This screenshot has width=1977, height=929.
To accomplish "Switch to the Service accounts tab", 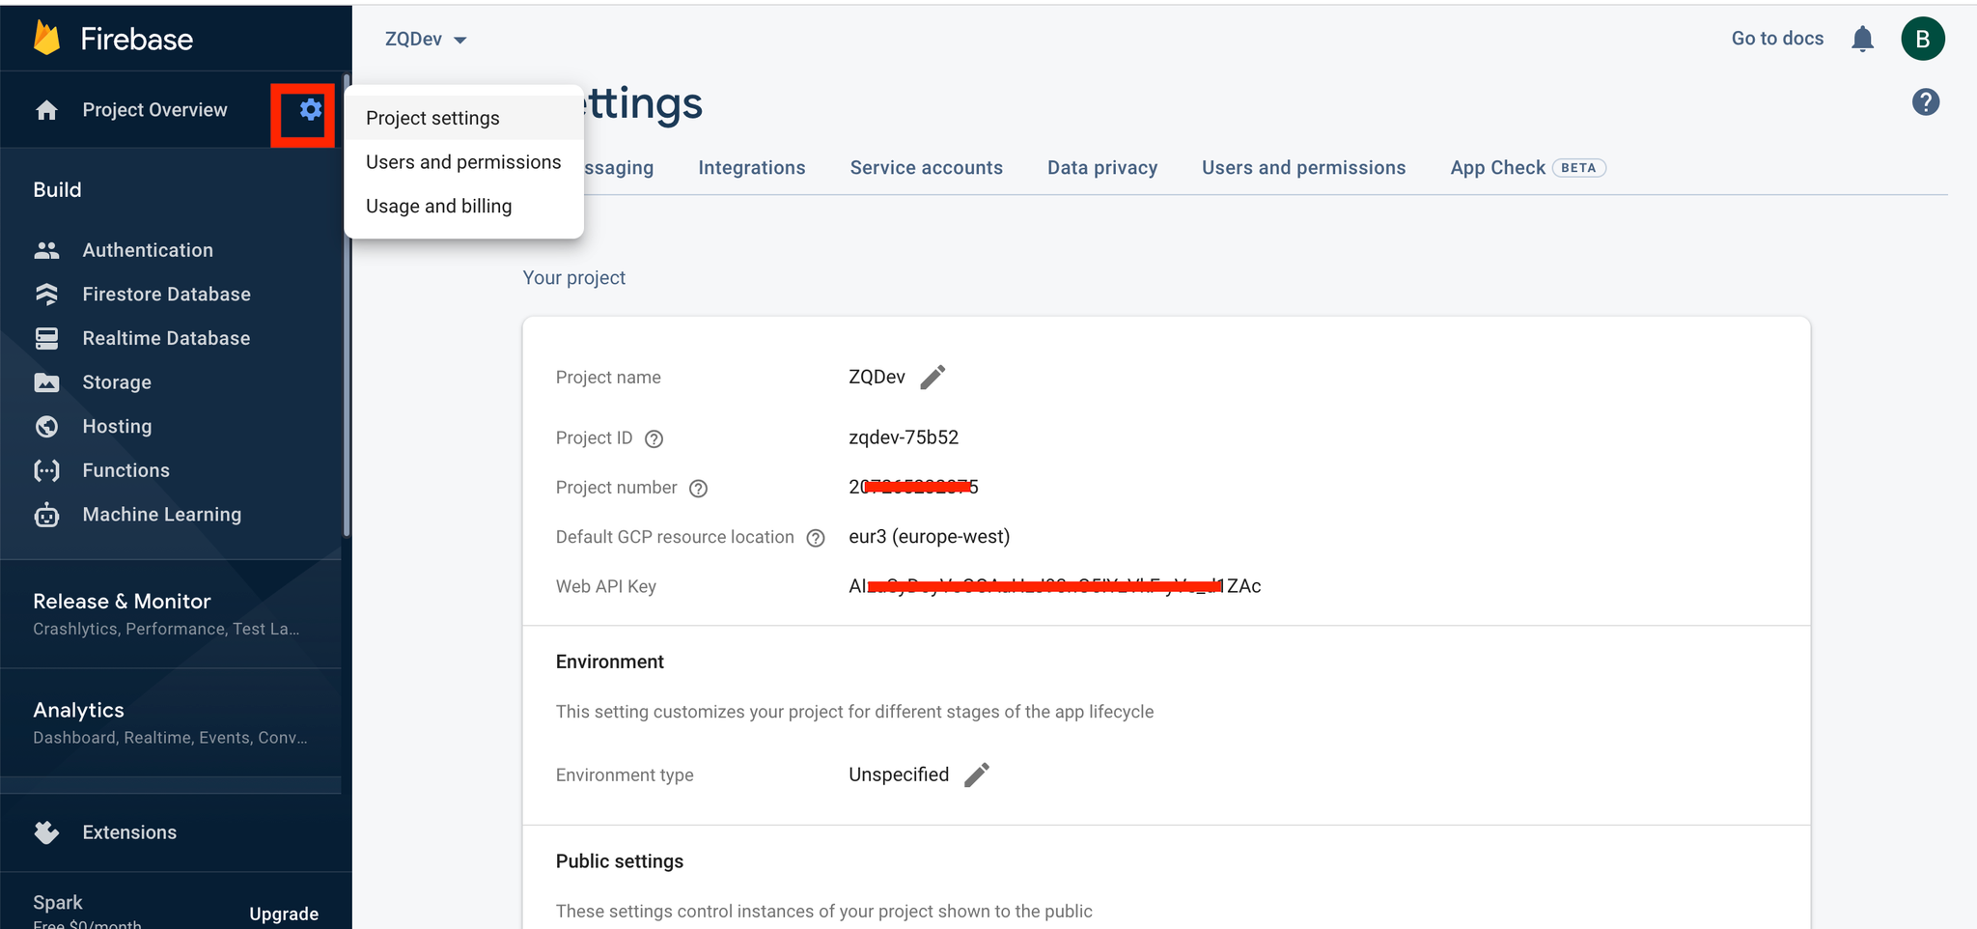I will (926, 168).
